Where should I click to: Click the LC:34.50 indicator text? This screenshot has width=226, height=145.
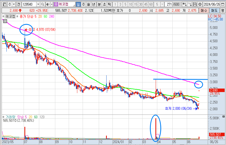[215, 16]
